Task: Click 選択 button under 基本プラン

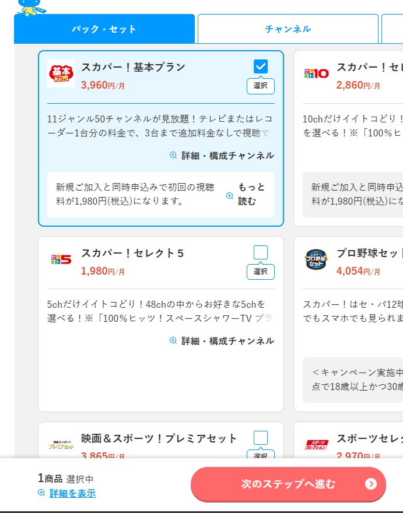Action: click(261, 86)
